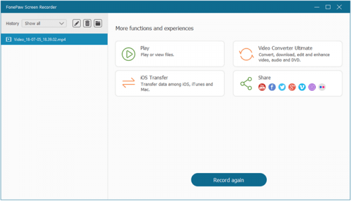Click the Twitter share icon
The image size is (351, 201).
point(282,87)
